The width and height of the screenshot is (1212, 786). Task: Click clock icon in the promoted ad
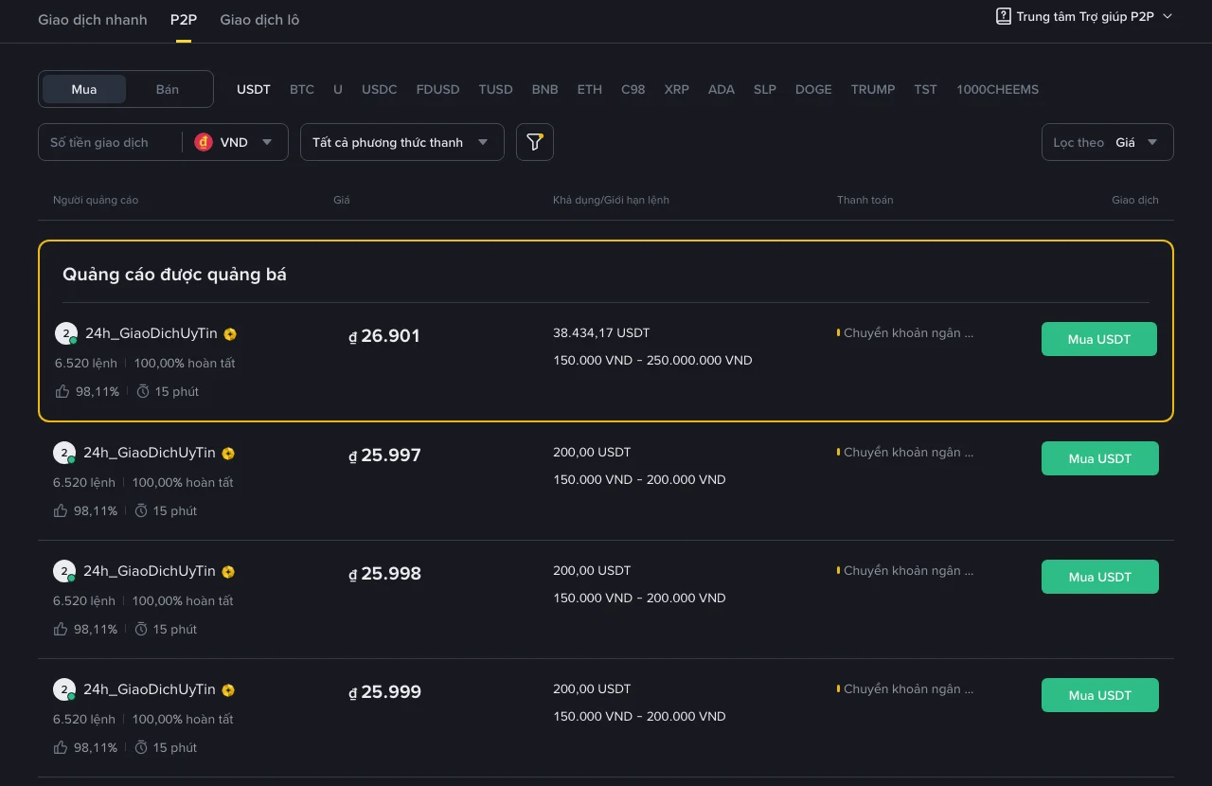tap(143, 391)
